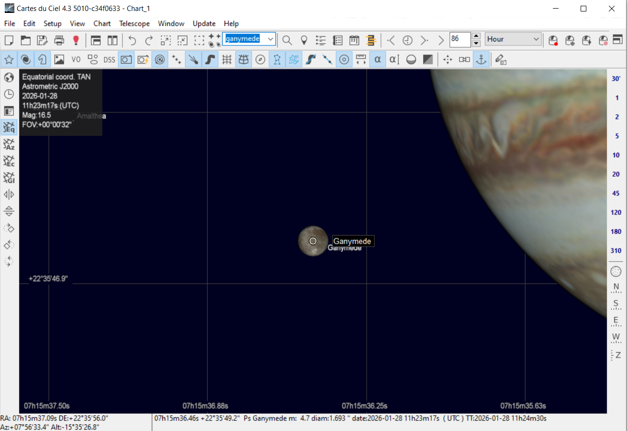Save the current chart
This screenshot has width=628, height=431.
pos(42,40)
